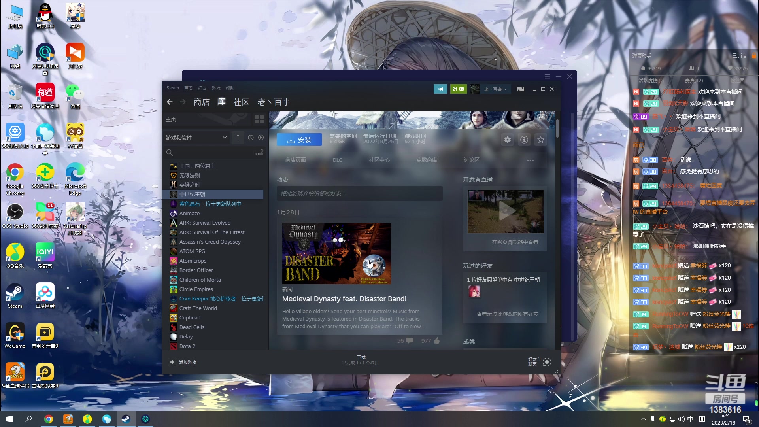Click the sort ascending arrow in library
Image resolution: width=759 pixels, height=427 pixels.
pos(238,137)
